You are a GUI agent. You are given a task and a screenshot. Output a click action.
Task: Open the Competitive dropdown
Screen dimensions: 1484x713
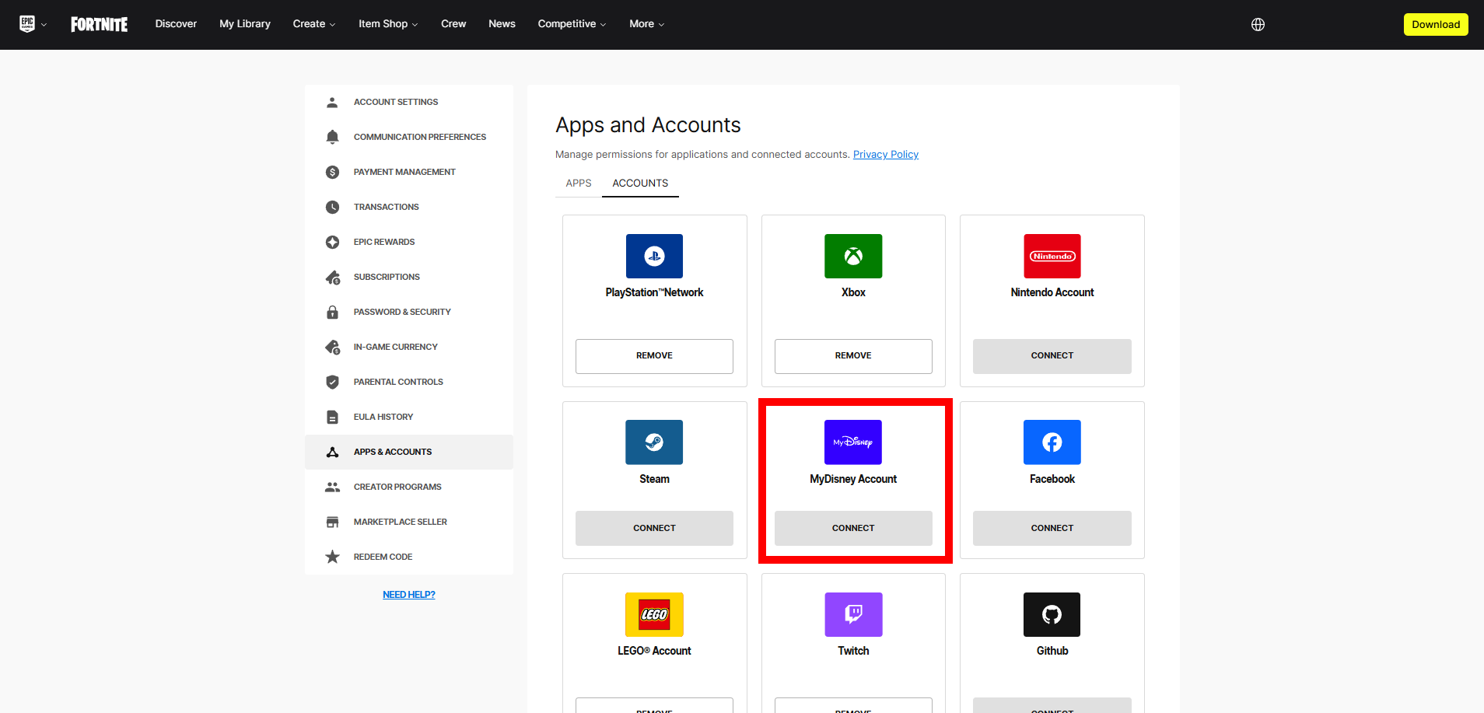[x=571, y=24]
